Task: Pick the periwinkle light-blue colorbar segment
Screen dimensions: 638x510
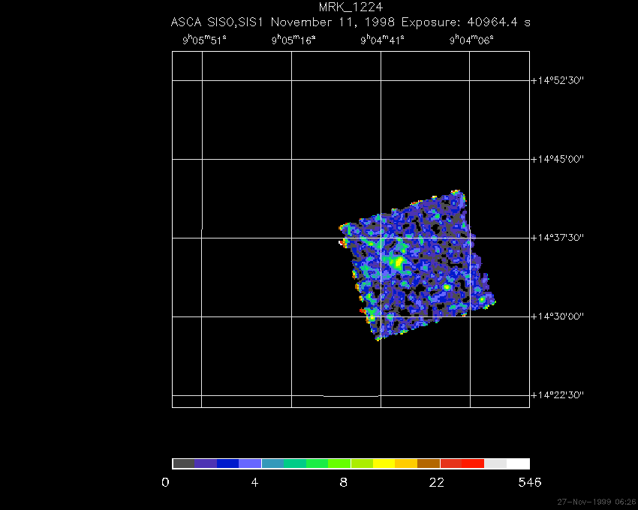Action: tap(250, 463)
